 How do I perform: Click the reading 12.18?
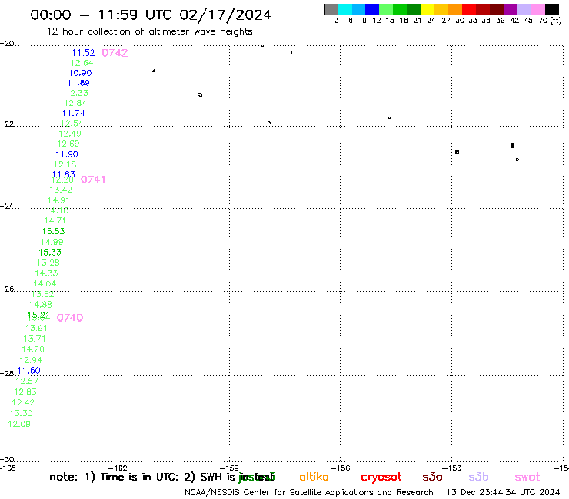(65, 164)
